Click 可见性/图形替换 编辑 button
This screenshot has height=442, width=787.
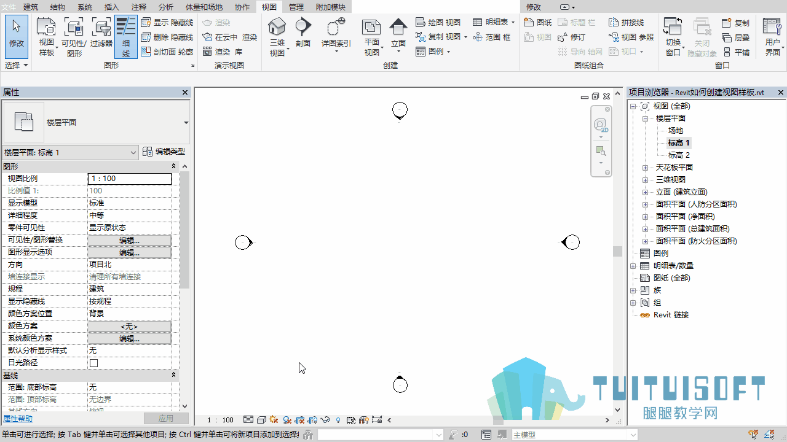point(130,240)
